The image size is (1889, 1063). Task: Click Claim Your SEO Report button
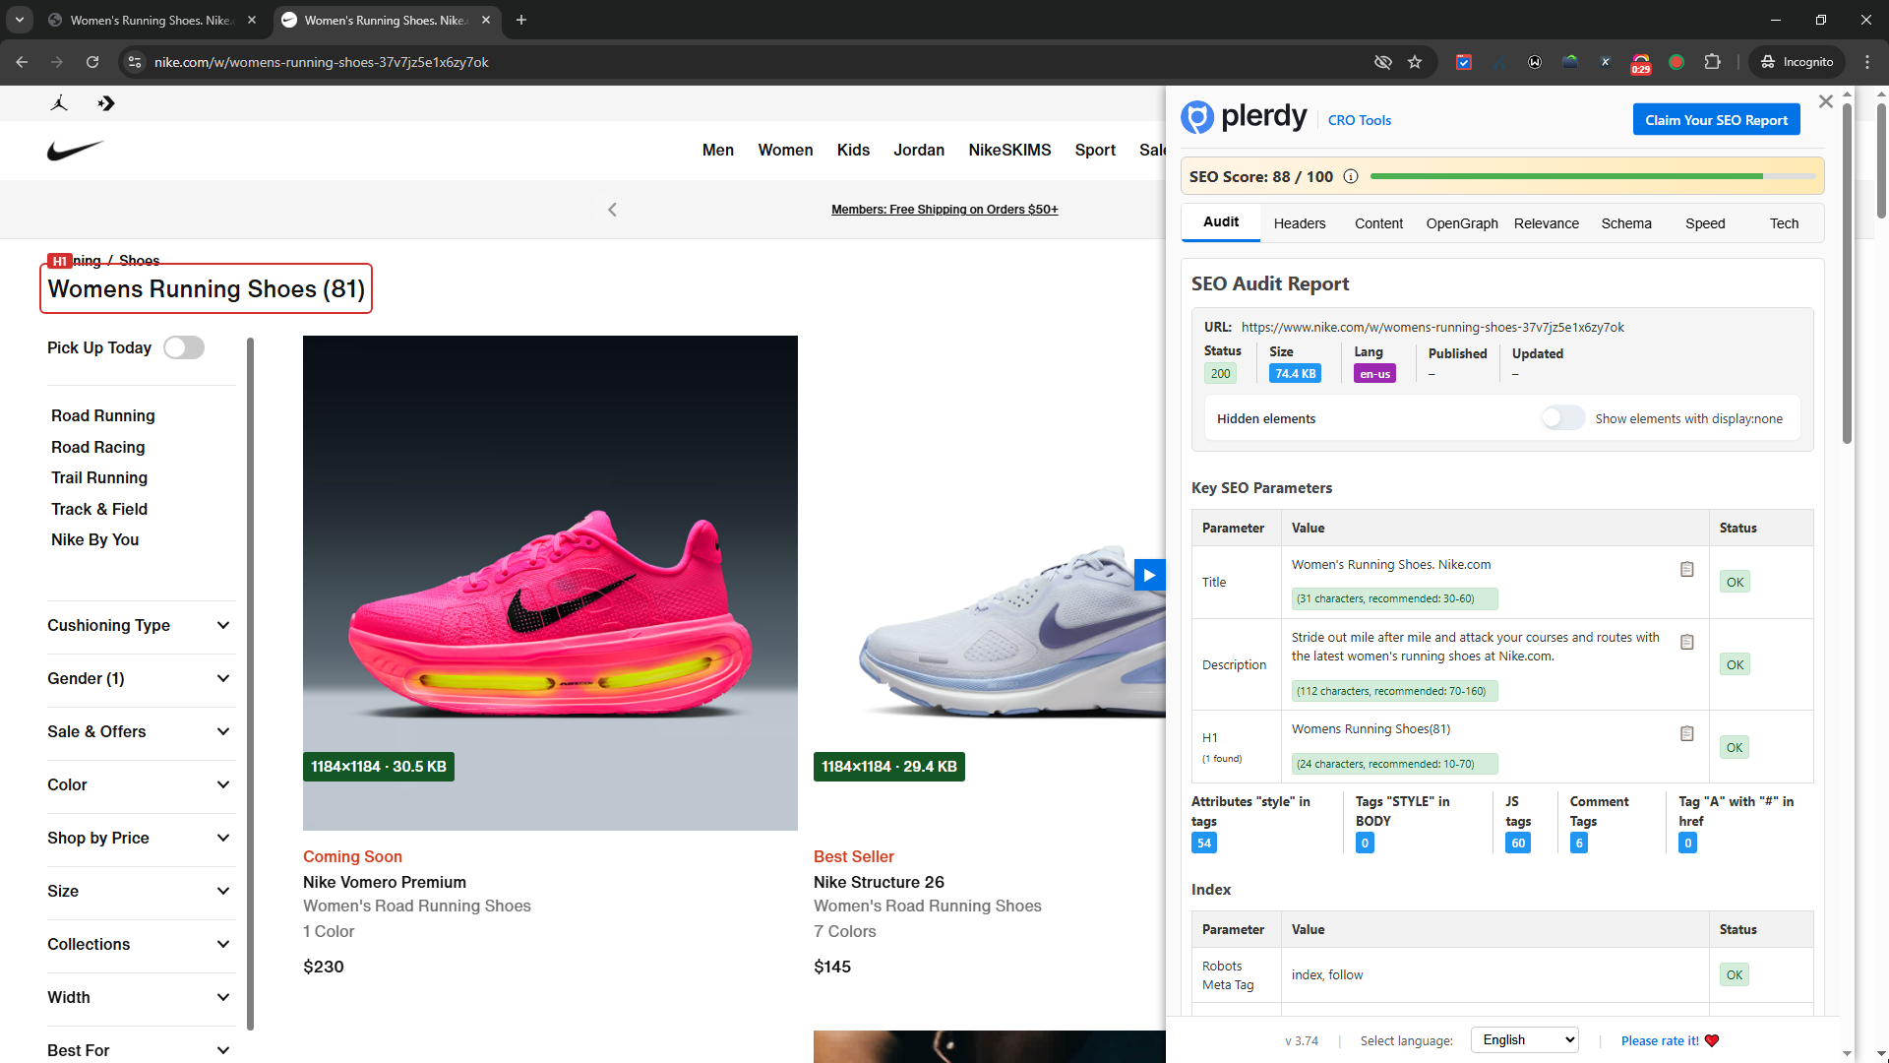(x=1716, y=120)
